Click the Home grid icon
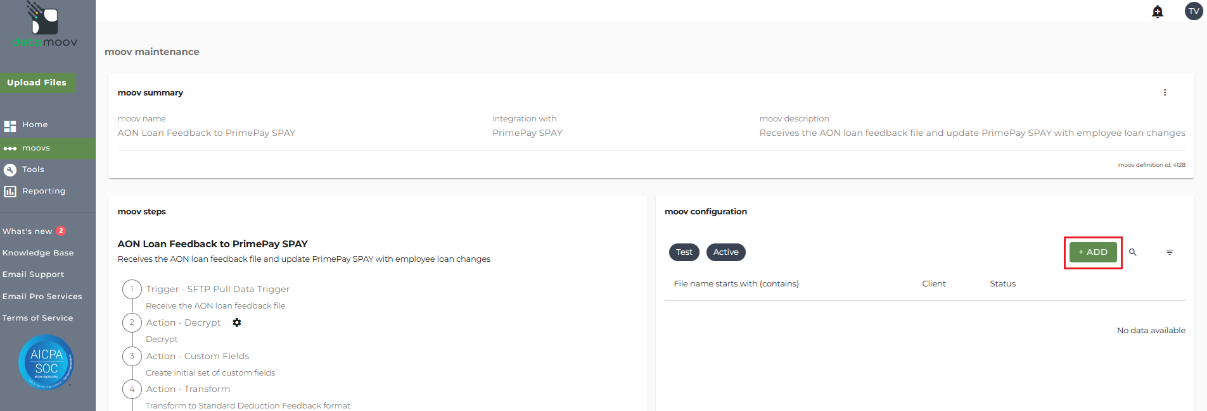The width and height of the screenshot is (1207, 411). pos(10,126)
